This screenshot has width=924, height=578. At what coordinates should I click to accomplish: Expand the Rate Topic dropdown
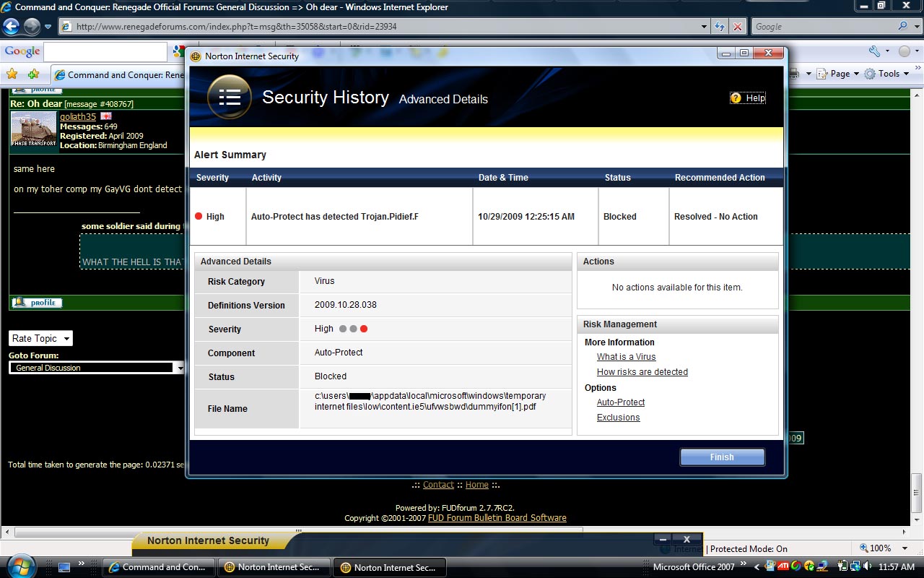coord(41,338)
